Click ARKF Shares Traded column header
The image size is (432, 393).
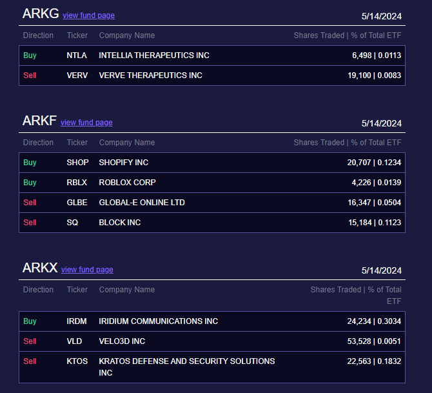tap(347, 143)
